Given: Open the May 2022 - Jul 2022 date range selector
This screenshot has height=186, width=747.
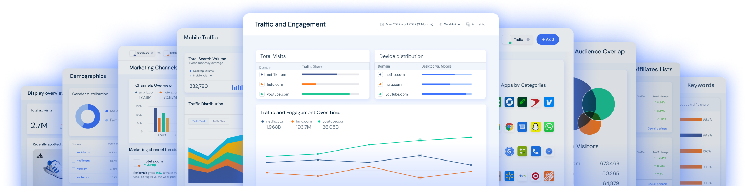Looking at the screenshot, I should 407,24.
